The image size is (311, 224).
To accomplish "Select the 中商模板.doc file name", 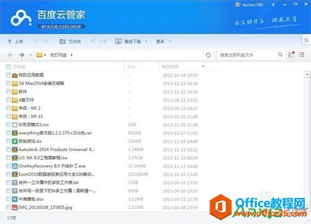I will tap(31, 199).
